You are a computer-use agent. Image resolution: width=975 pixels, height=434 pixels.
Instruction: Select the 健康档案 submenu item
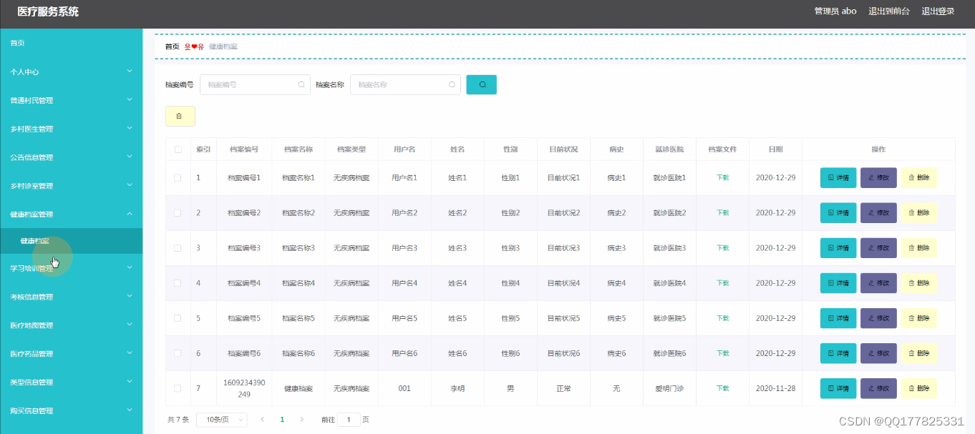[x=72, y=241]
